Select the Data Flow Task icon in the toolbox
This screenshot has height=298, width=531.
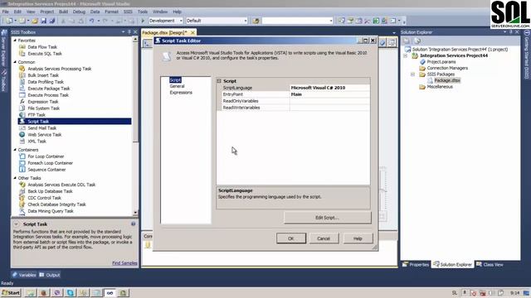tap(22, 47)
